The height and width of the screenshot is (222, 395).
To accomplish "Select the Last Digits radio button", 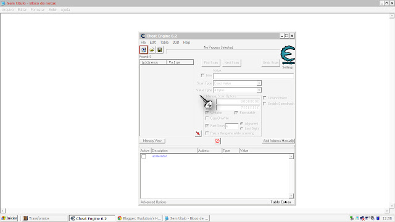I will tap(241, 129).
